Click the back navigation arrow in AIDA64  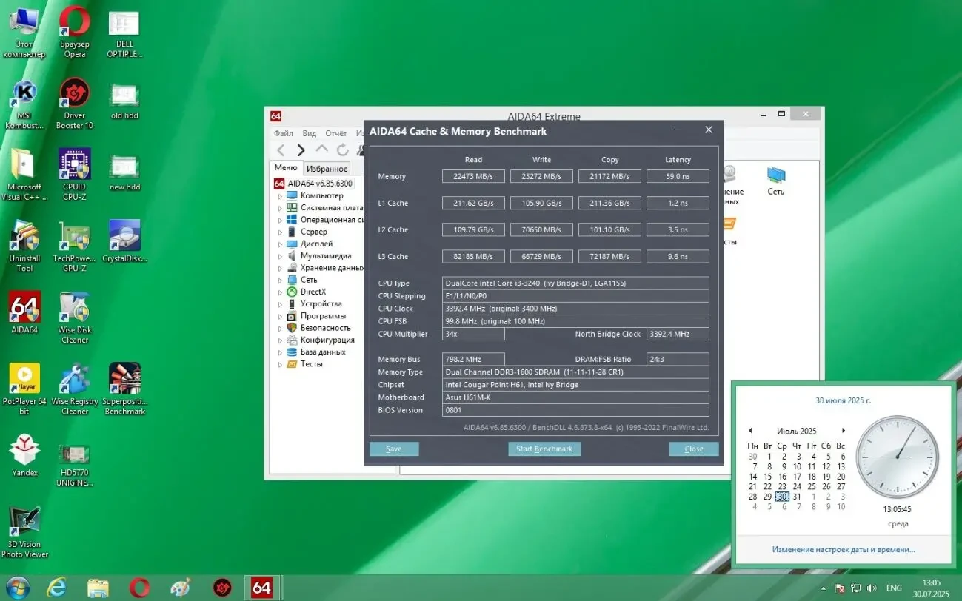[281, 150]
